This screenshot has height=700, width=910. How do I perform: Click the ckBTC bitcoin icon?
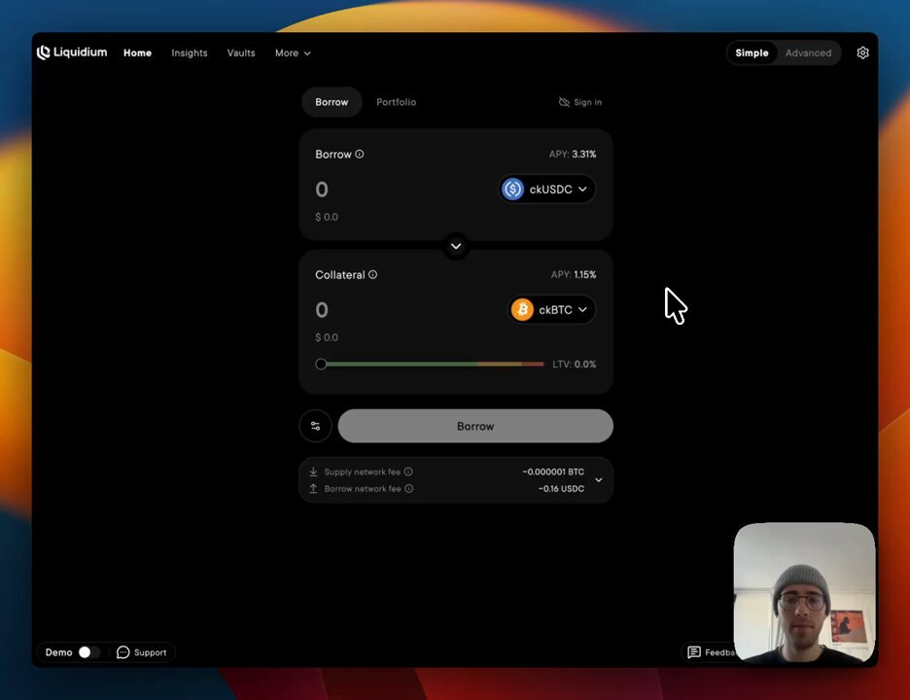coord(522,309)
